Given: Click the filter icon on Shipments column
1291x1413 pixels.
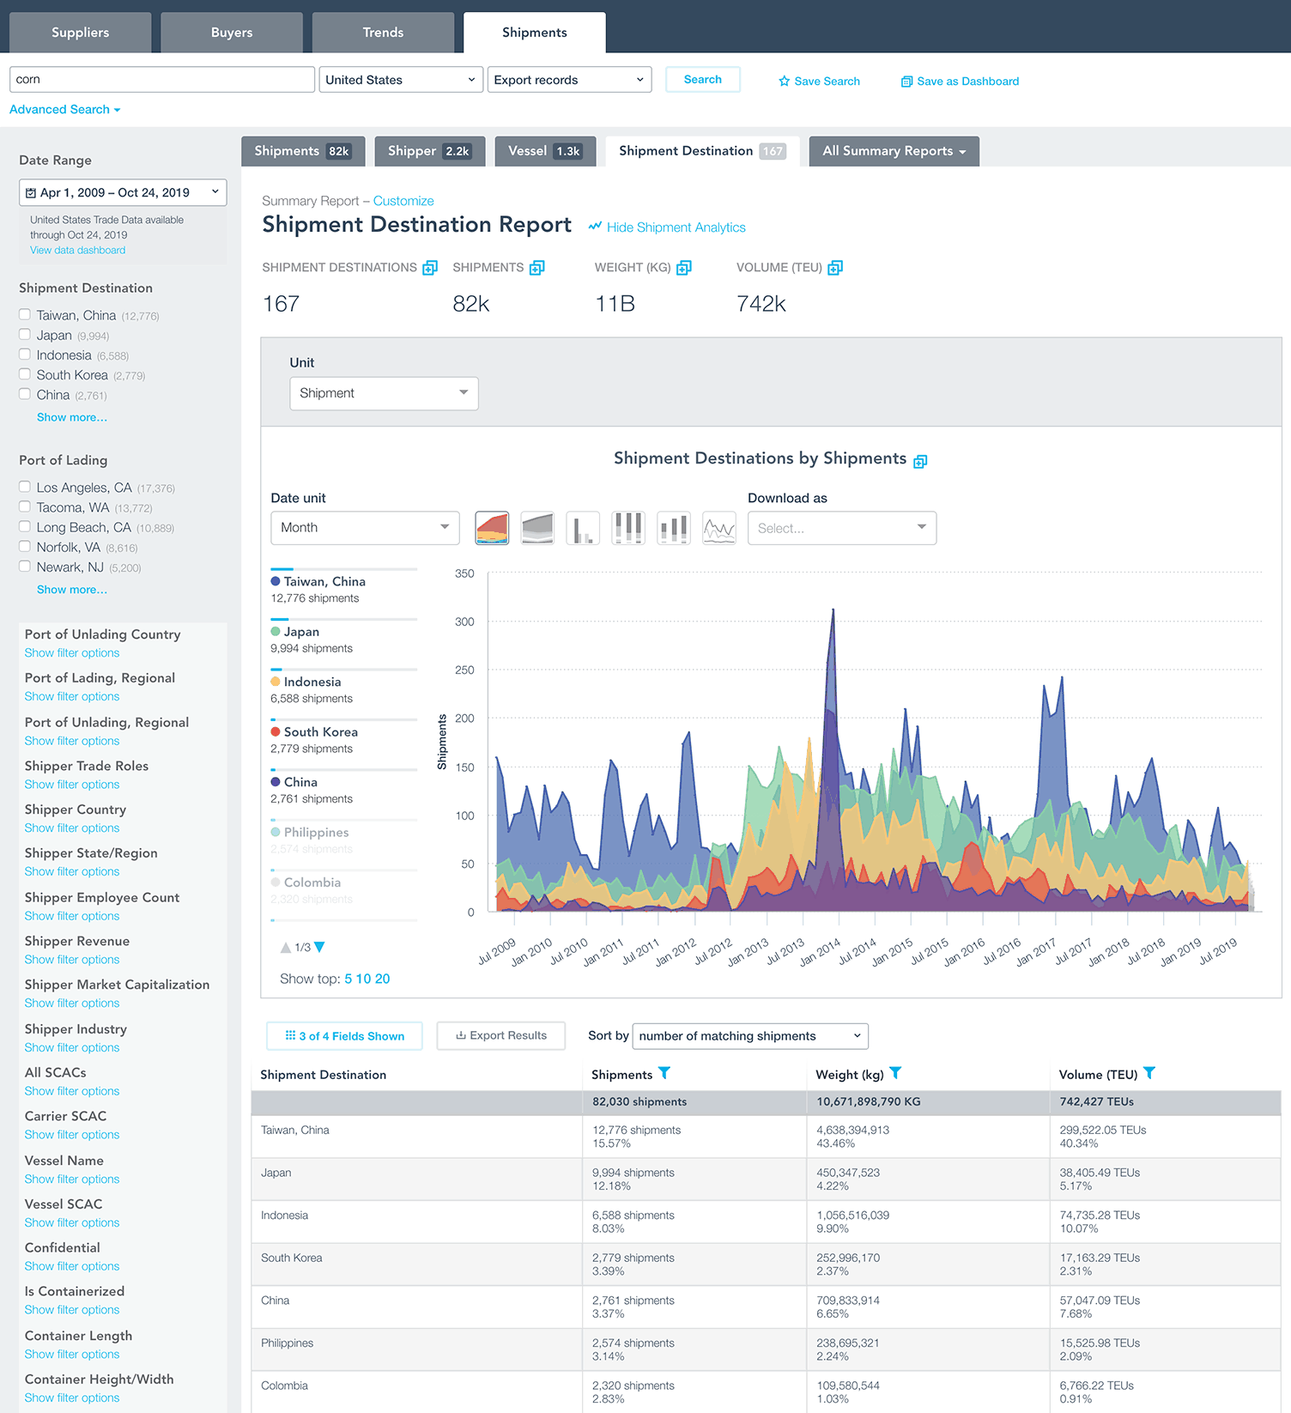Looking at the screenshot, I should pos(664,1073).
